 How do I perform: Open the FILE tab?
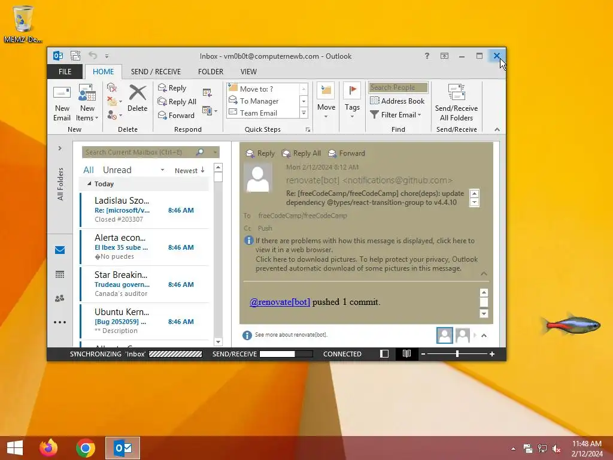click(65, 72)
